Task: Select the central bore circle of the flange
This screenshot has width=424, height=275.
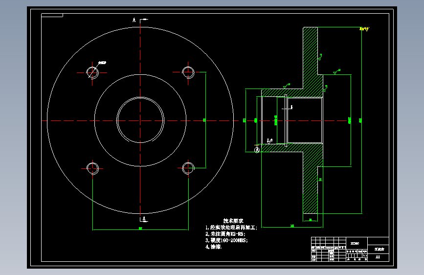Action: coord(140,120)
